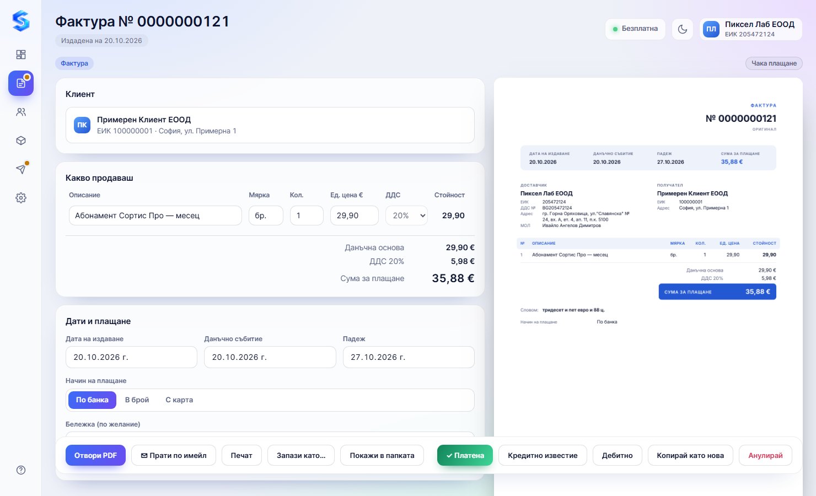Viewport: 816px width, 496px height.
Task: Click Прати по имейл button
Action: click(x=174, y=455)
